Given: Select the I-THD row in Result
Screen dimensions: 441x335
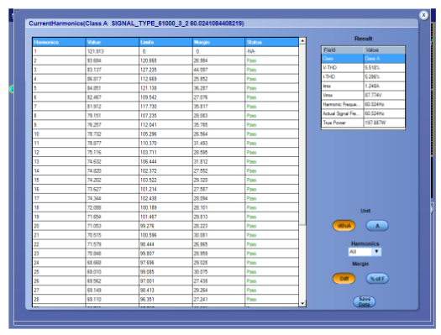Looking at the screenshot, I should click(x=363, y=76).
